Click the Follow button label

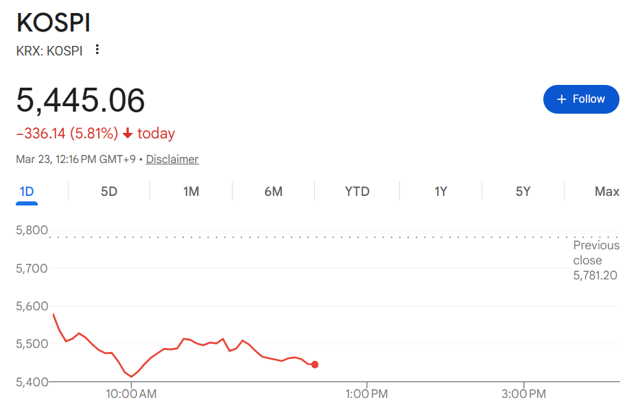click(x=589, y=99)
